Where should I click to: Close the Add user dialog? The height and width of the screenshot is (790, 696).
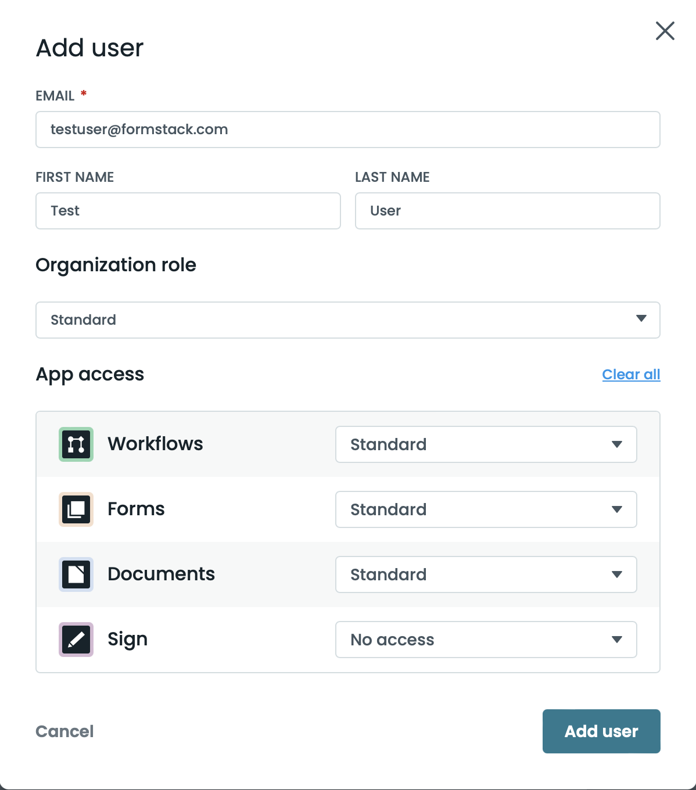point(665,31)
